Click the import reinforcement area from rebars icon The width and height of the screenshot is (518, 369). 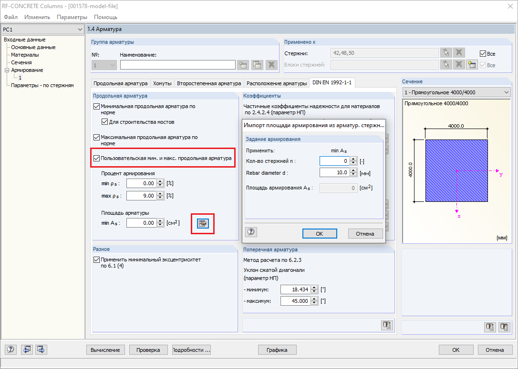point(203,224)
